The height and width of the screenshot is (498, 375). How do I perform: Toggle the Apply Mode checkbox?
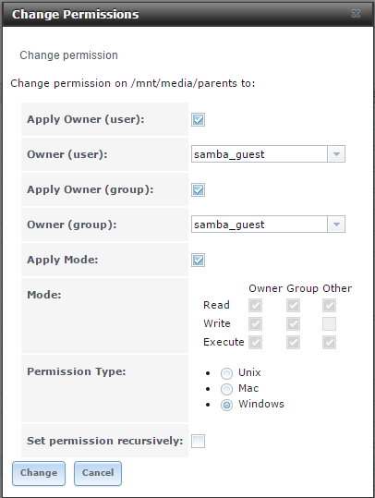point(198,261)
